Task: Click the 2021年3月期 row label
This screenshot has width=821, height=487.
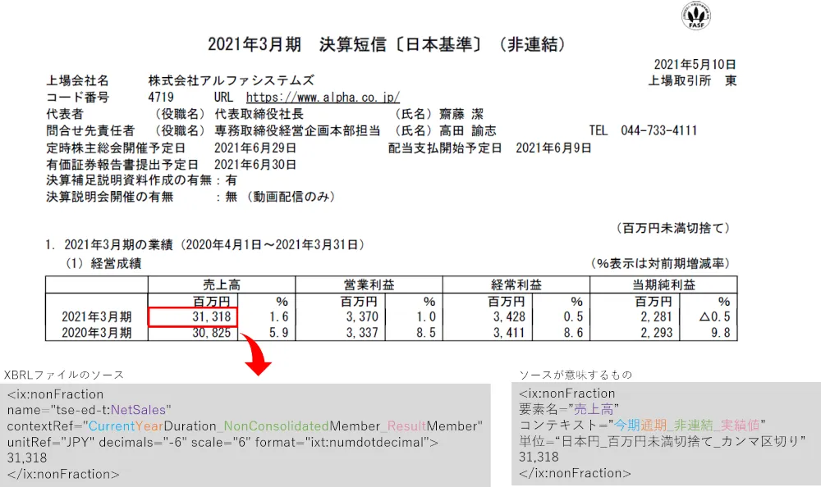Action: [96, 317]
